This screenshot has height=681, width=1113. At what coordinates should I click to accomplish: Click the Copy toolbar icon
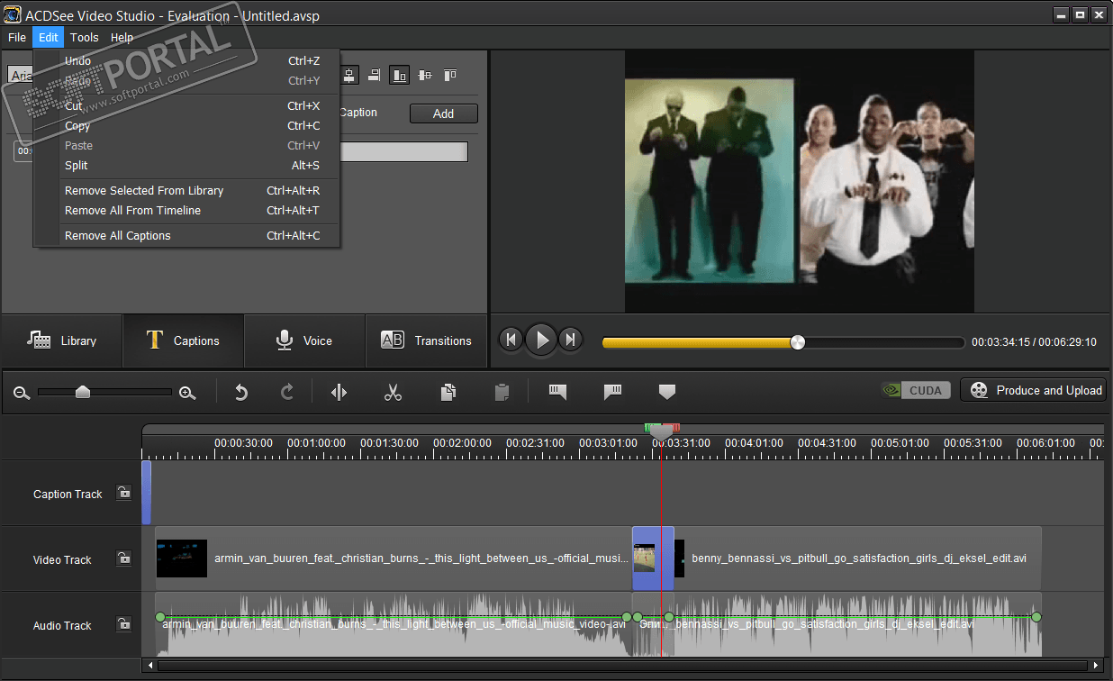pyautogui.click(x=448, y=392)
